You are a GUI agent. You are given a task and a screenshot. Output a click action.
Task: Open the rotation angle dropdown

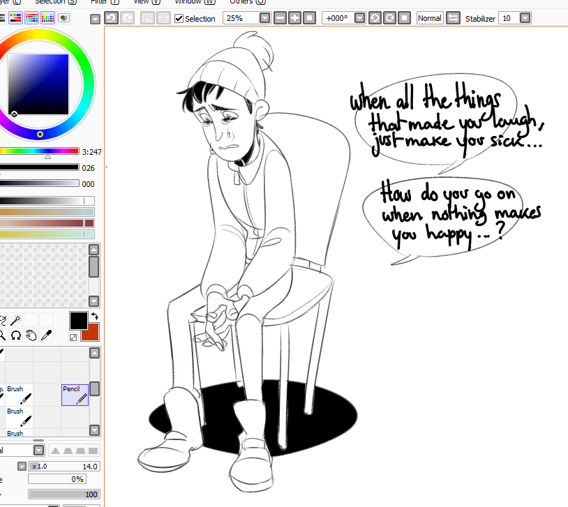pyautogui.click(x=359, y=18)
